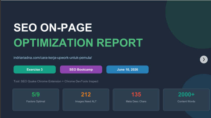Screen dimensions: 211x118
Task: Open the indriariadna.com article URL
Action: coord(53,58)
